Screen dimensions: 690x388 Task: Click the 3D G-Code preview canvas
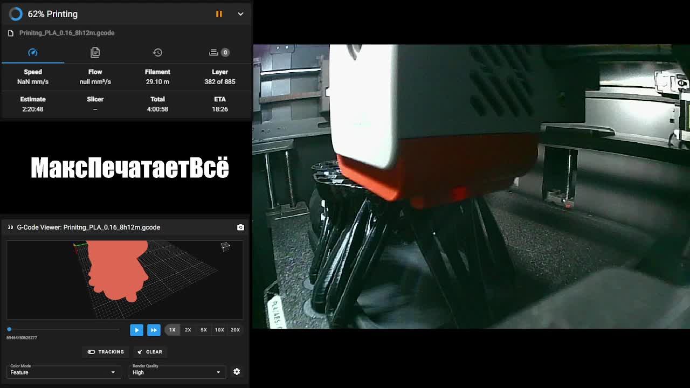click(125, 280)
